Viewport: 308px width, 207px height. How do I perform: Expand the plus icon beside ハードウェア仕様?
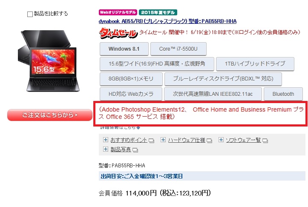(x=163, y=140)
